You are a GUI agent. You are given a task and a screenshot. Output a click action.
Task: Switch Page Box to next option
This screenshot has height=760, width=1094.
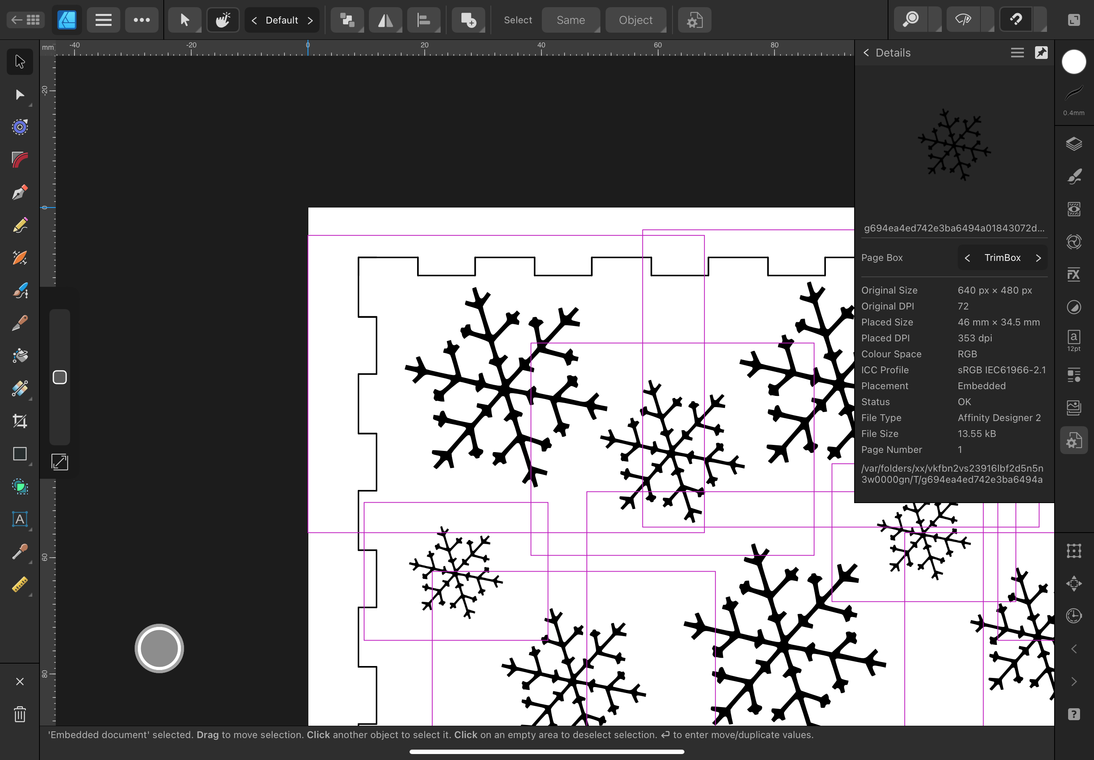pos(1038,258)
